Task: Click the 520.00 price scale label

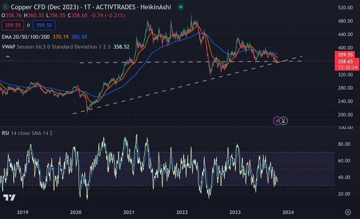Action: pyautogui.click(x=345, y=7)
